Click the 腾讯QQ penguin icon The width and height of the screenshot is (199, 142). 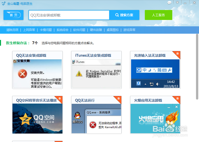tap(77, 115)
